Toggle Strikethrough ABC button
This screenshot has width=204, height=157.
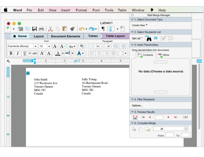[35, 53]
